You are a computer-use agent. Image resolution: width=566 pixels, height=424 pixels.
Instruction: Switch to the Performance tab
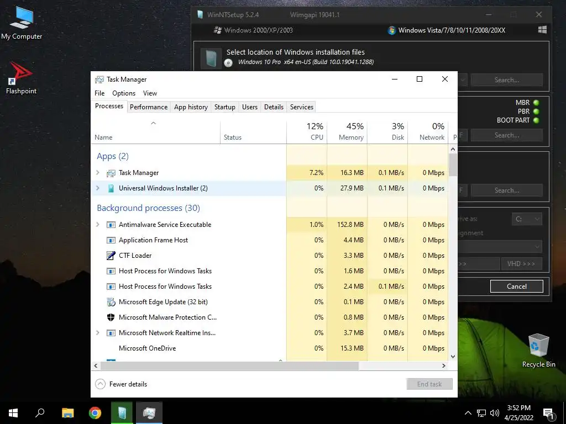[149, 107]
